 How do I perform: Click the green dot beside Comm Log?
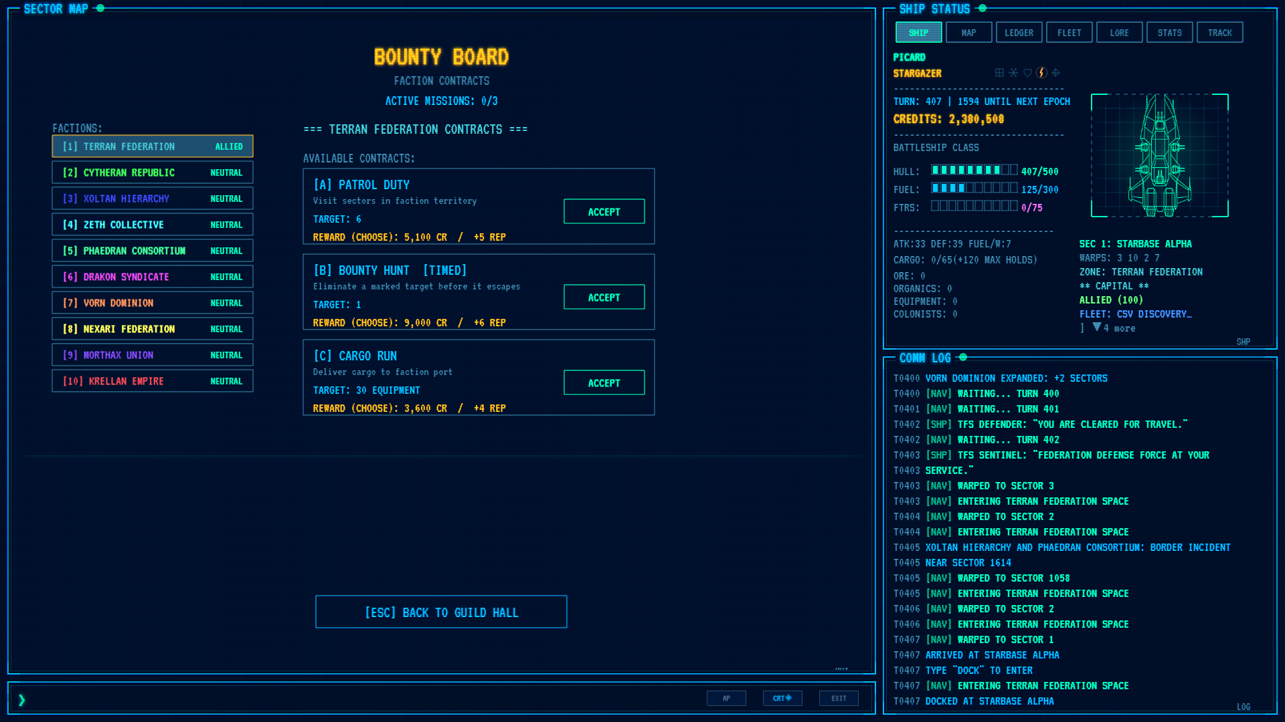tap(963, 358)
